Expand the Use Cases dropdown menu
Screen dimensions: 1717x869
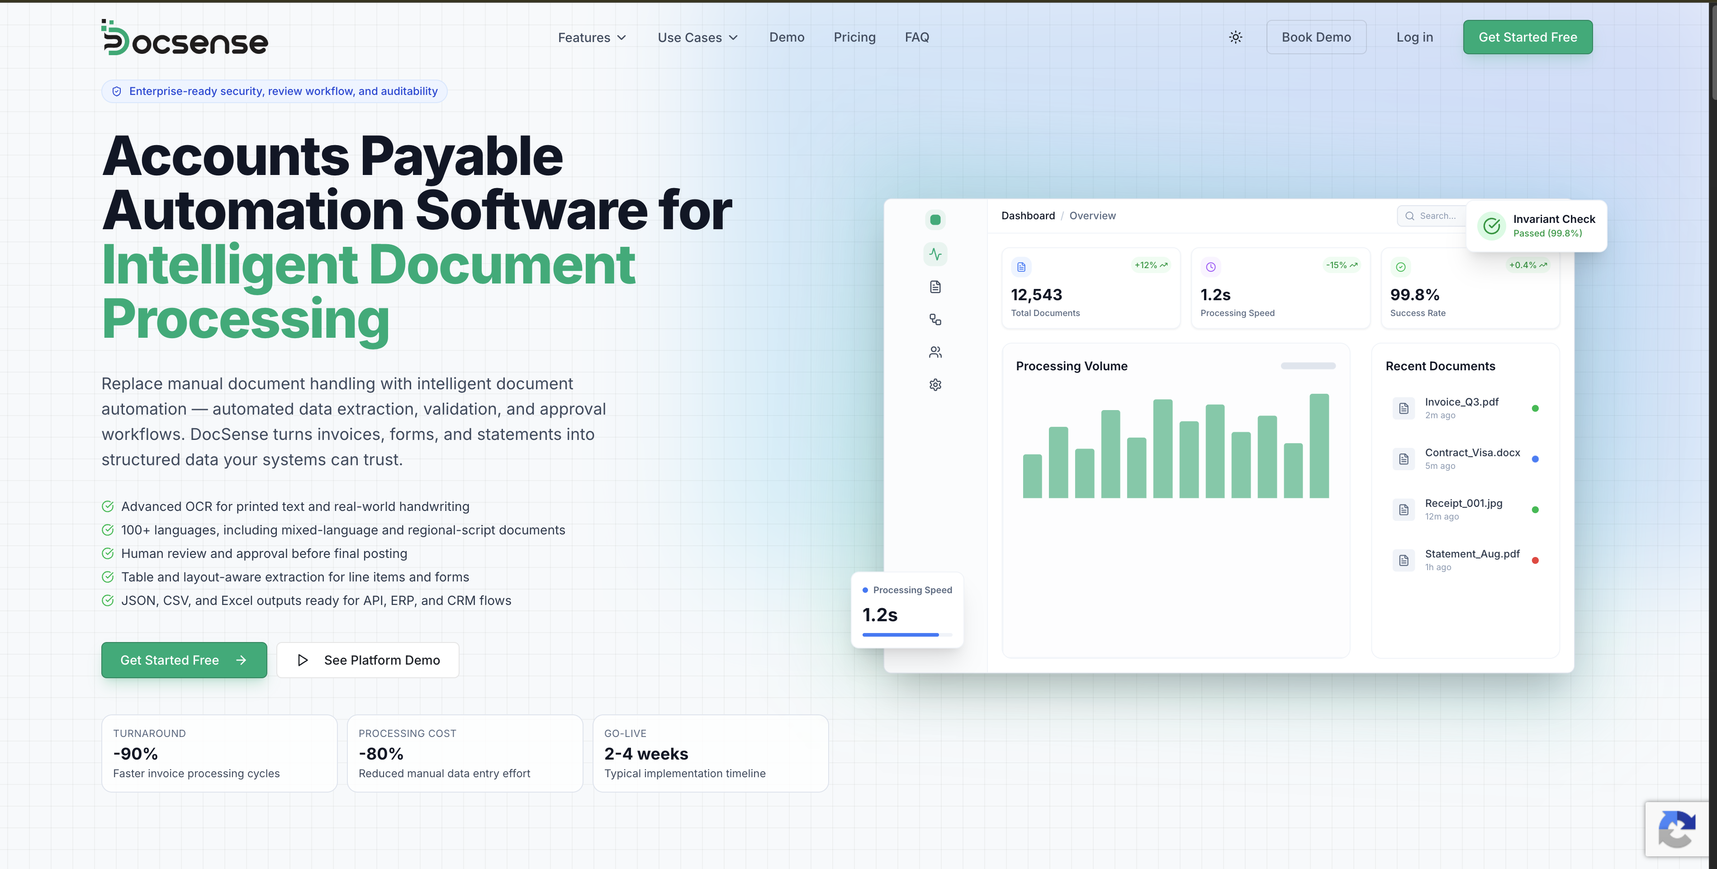pyautogui.click(x=698, y=38)
